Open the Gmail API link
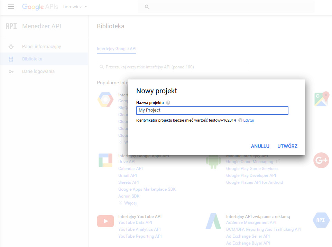 click(x=128, y=175)
